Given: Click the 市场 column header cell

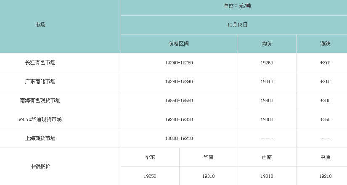Looking at the screenshot, I should point(40,25).
